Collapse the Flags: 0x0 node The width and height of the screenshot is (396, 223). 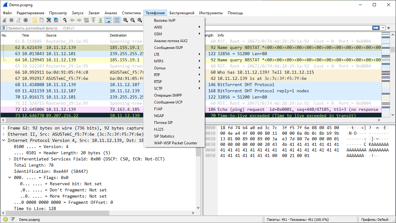pyautogui.click(x=10, y=177)
